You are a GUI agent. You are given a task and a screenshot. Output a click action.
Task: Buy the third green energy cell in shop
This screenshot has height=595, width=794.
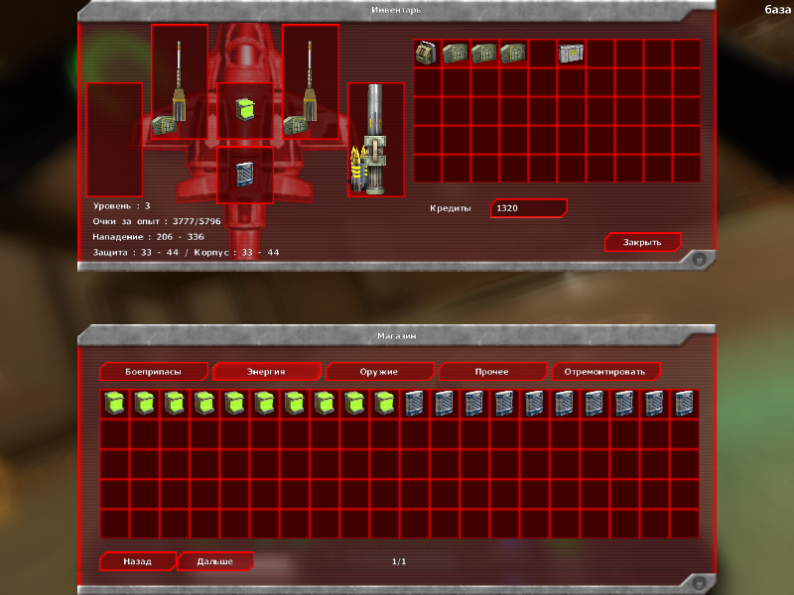click(175, 404)
